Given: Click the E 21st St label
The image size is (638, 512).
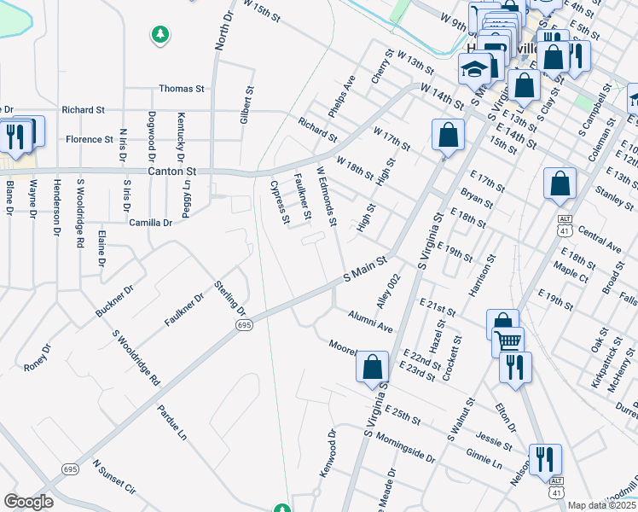Looking at the screenshot, I should coord(438,307).
